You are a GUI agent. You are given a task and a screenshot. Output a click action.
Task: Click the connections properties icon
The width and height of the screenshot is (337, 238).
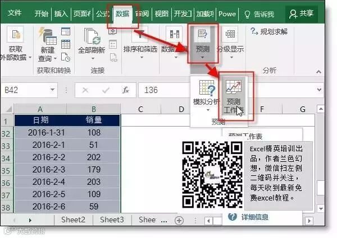113,44
